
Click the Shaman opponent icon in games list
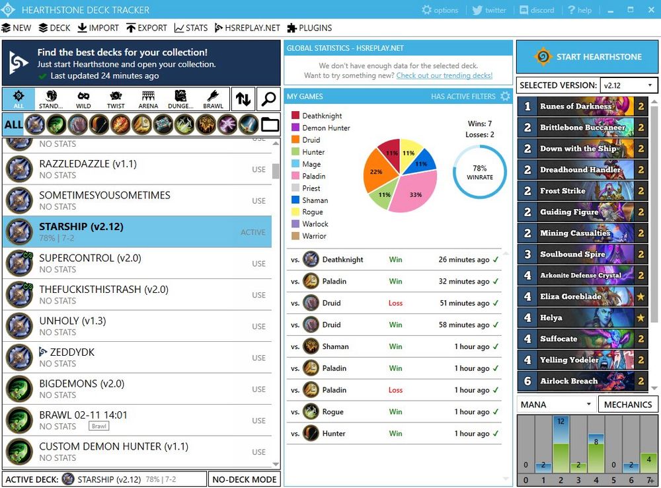pyautogui.click(x=311, y=346)
